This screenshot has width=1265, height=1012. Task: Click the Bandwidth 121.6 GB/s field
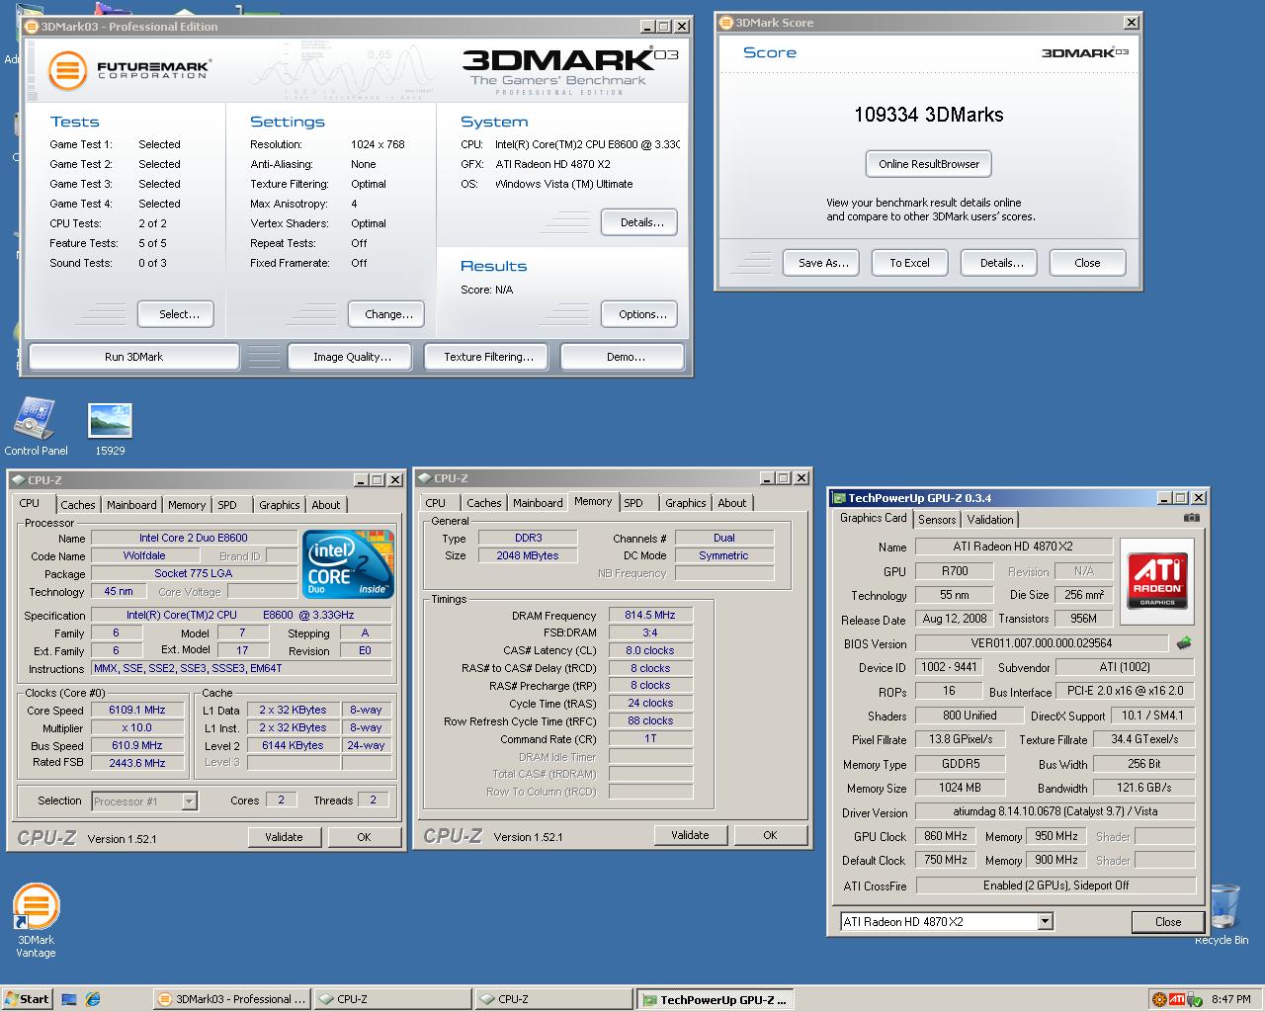tap(1144, 788)
